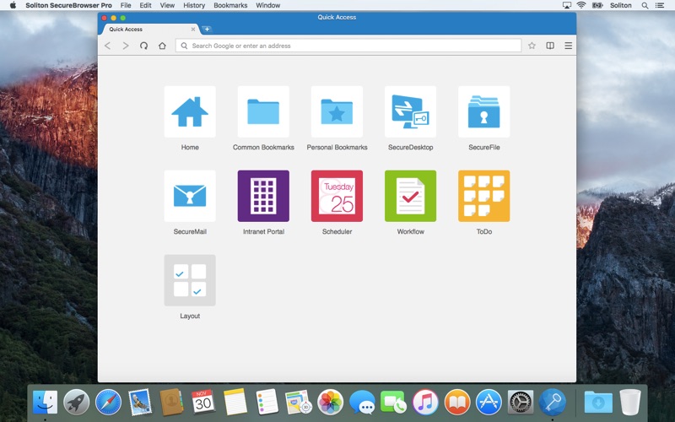
Task: Open the Apple menu
Action: click(x=13, y=5)
